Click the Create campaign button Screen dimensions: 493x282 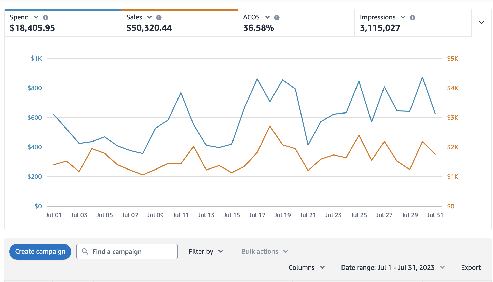pos(40,251)
